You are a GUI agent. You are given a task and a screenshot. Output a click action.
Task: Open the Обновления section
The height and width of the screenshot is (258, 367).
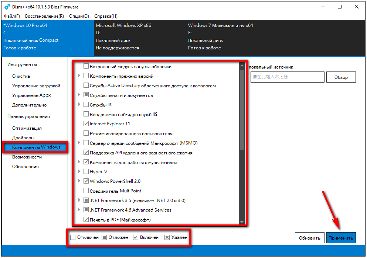(25, 167)
